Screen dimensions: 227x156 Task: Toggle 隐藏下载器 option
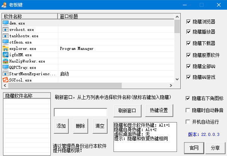(x=189, y=43)
